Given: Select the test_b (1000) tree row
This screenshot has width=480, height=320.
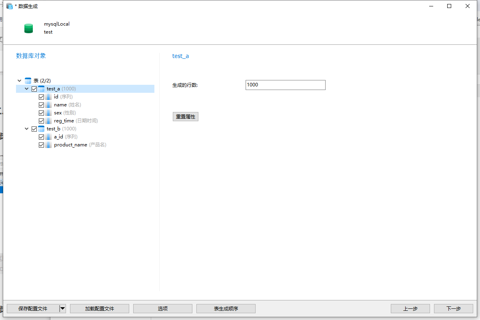Looking at the screenshot, I should pyautogui.click(x=85, y=129).
